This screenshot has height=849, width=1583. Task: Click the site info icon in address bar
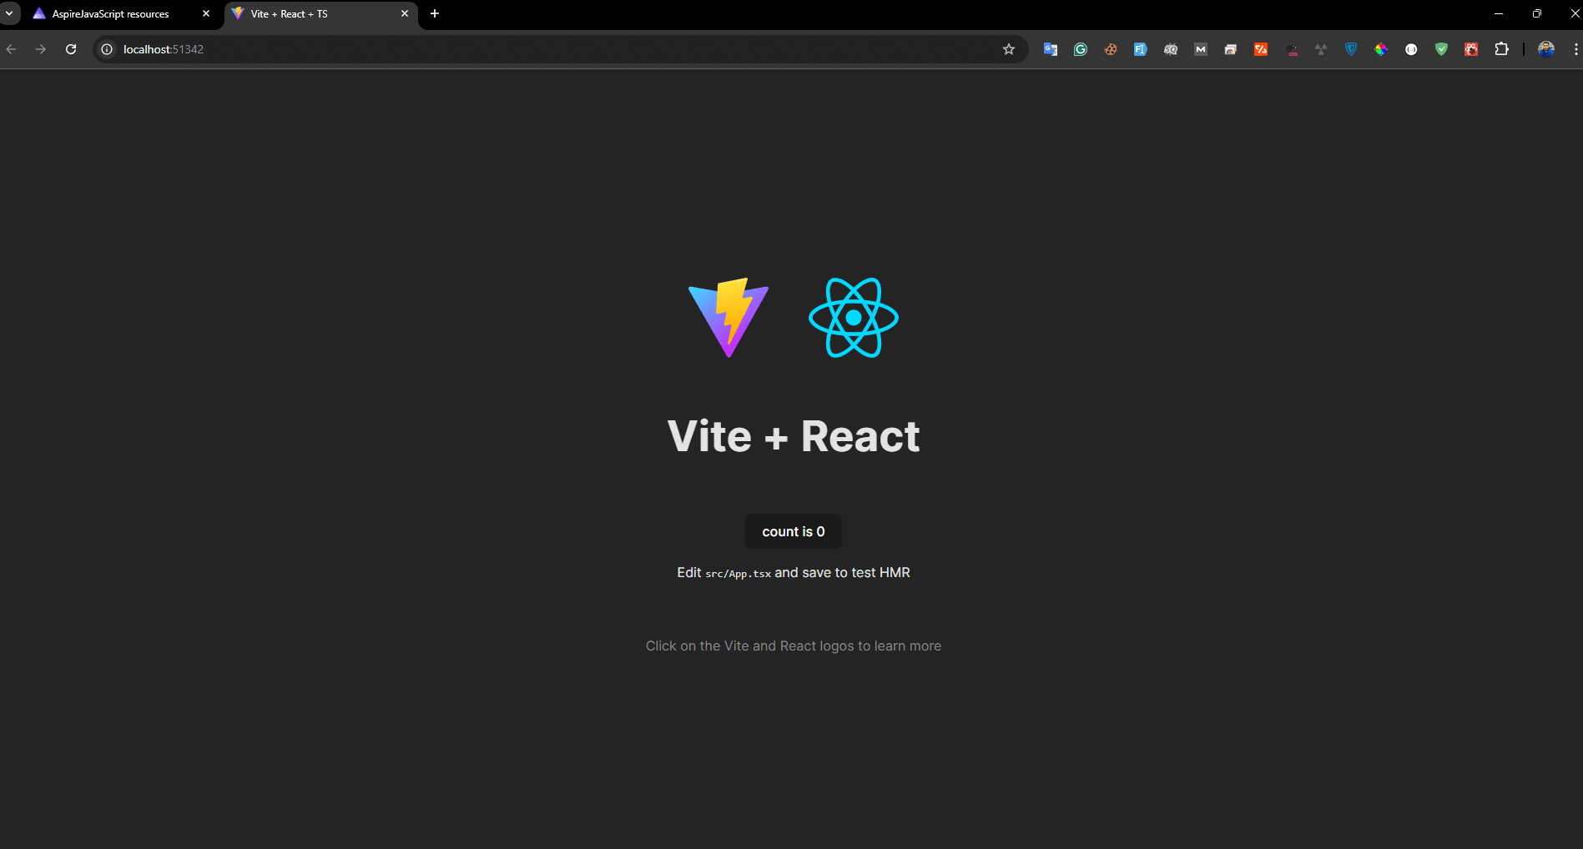[x=106, y=49]
